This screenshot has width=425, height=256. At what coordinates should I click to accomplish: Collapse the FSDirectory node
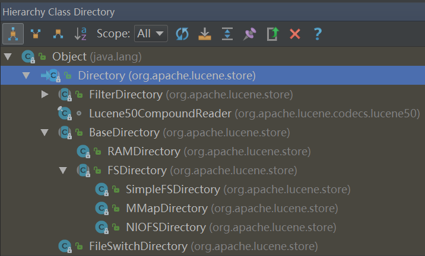point(64,171)
